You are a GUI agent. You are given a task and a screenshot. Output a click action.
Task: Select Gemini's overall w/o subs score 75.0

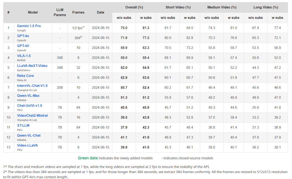[x=124, y=28]
